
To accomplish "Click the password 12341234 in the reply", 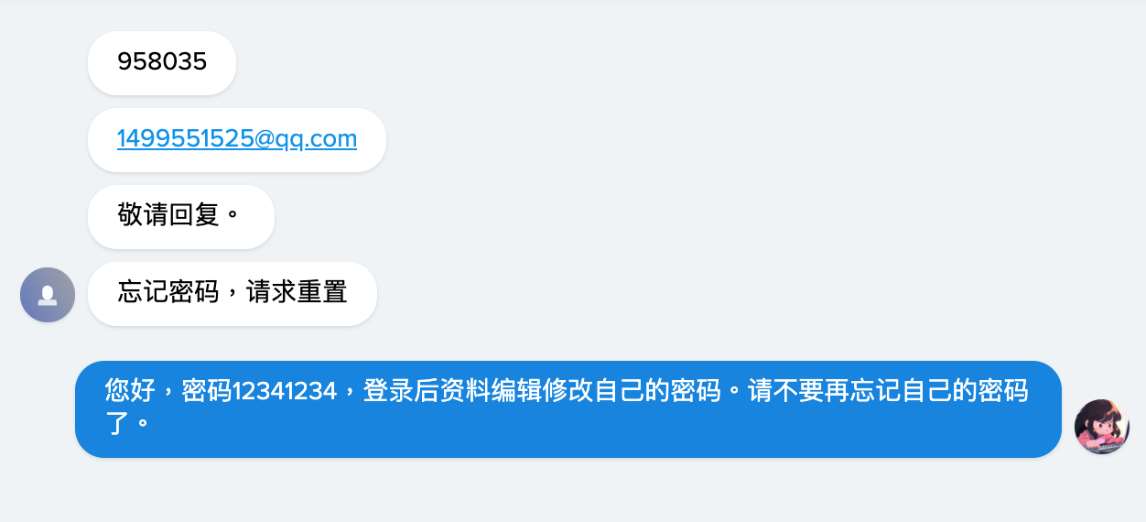I will [285, 392].
